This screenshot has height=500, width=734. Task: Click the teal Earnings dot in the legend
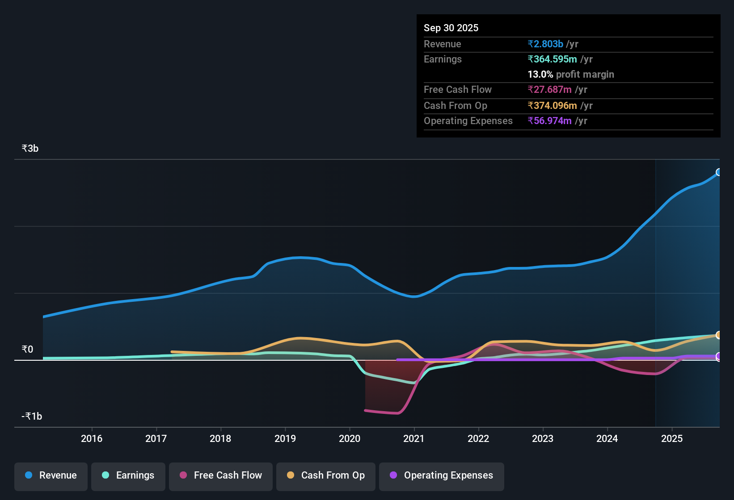(x=106, y=475)
